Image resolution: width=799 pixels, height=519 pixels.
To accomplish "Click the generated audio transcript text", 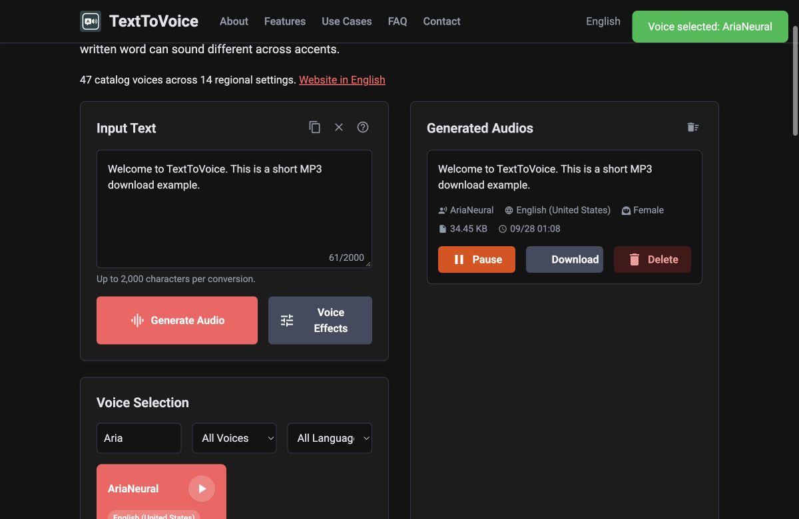I will coord(545,177).
